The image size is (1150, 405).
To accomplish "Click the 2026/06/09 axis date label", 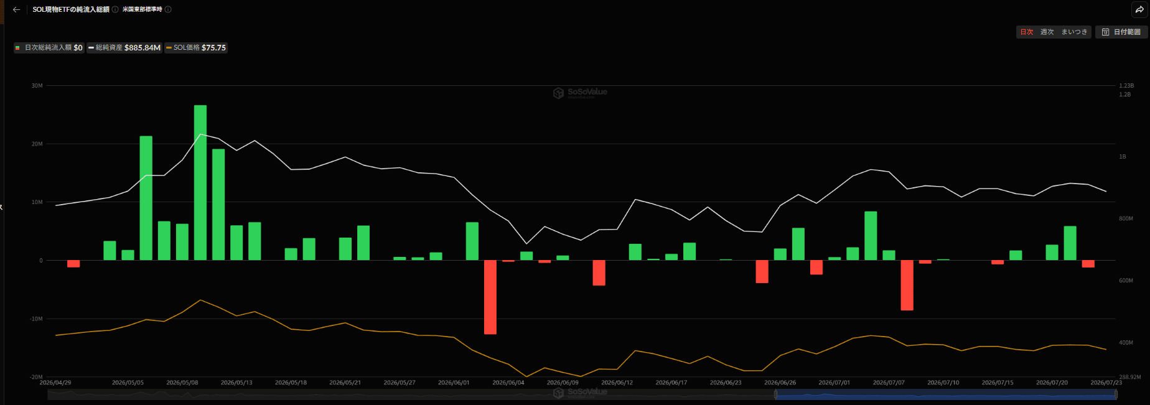I will tap(563, 383).
